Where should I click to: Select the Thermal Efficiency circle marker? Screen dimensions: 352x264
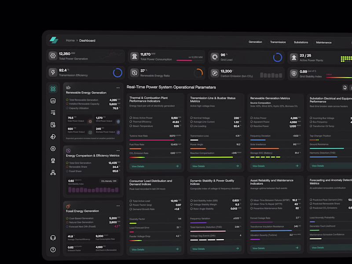click(131, 122)
